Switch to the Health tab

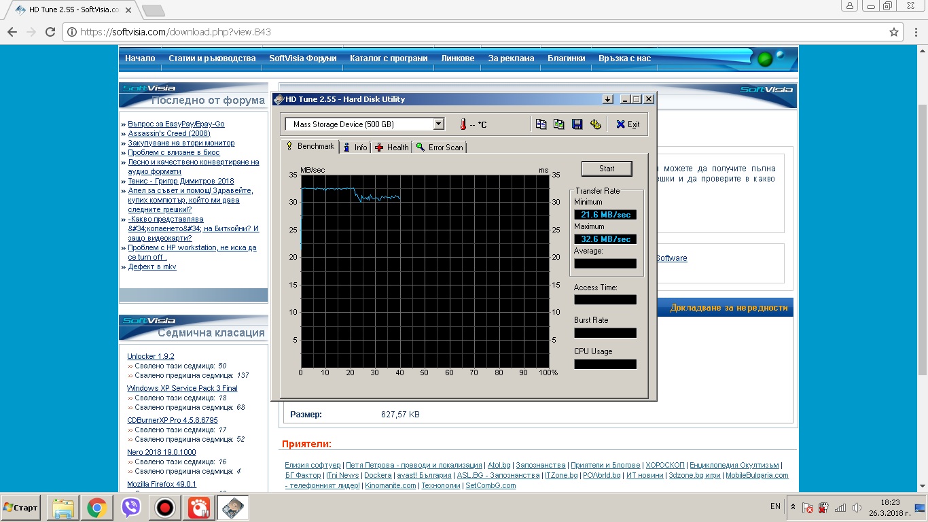tap(392, 147)
